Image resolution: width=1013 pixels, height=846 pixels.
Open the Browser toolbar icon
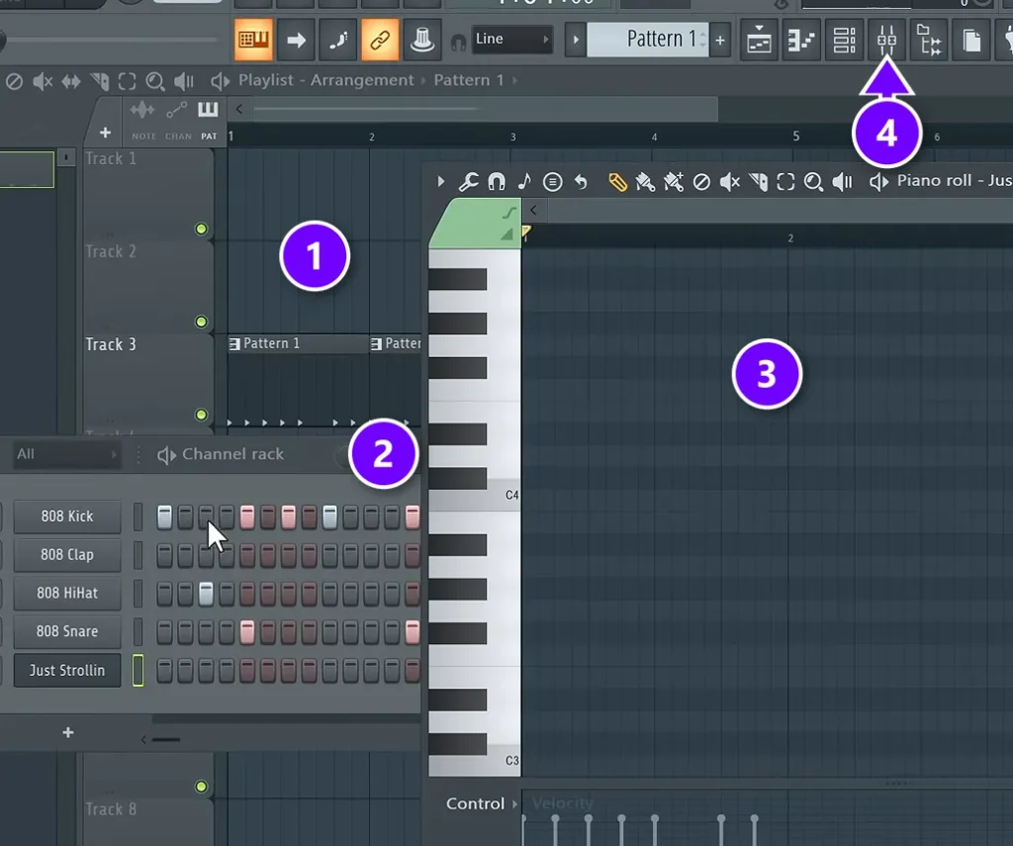(x=929, y=40)
